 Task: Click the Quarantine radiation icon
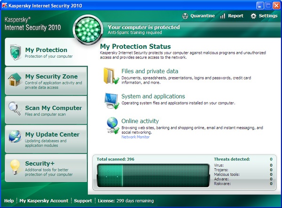(185, 16)
